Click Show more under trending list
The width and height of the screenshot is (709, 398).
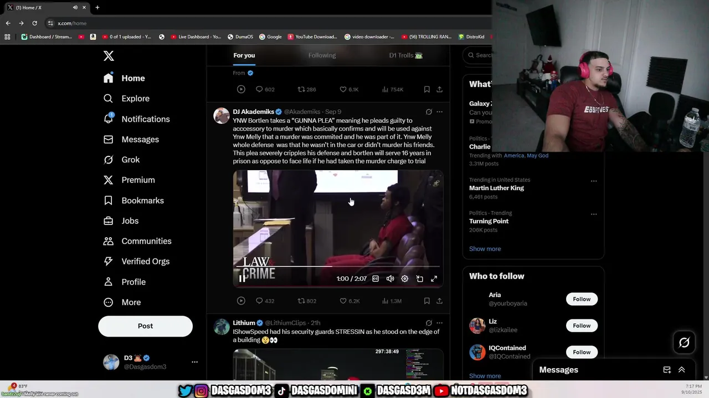(485, 249)
